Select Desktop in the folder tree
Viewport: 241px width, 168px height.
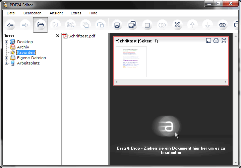(x=25, y=42)
